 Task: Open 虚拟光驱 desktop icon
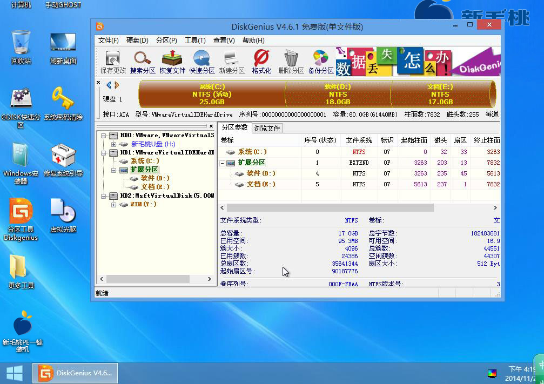[63, 215]
